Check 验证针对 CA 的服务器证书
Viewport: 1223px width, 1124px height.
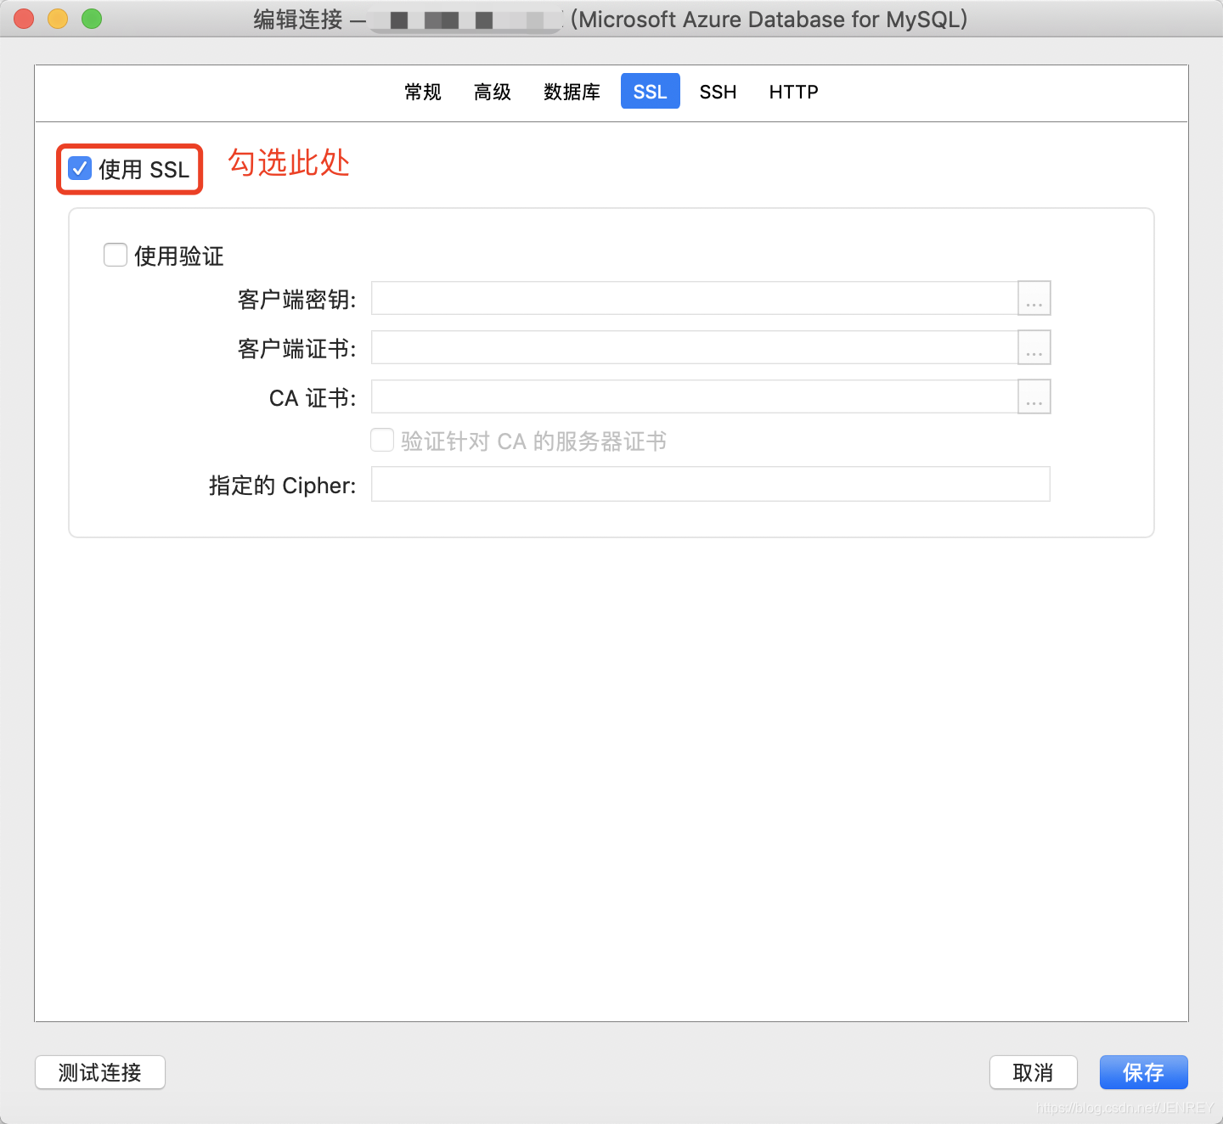click(381, 440)
